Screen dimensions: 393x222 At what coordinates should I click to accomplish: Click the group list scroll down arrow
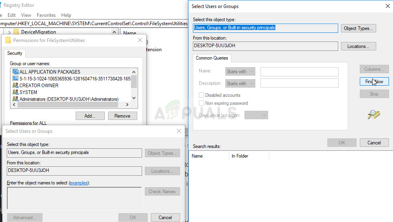pyautogui.click(x=134, y=98)
